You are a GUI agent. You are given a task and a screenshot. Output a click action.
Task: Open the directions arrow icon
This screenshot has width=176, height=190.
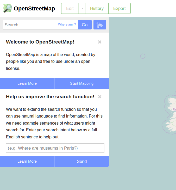[x=100, y=25]
